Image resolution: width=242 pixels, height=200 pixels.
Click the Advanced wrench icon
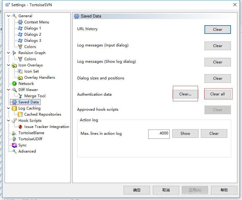(14, 151)
